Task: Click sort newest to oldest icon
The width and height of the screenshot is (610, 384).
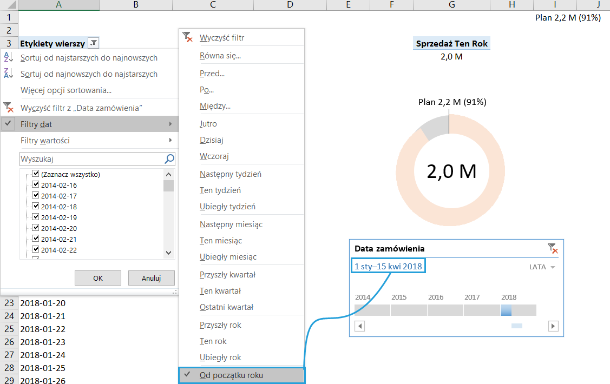Action: pos(8,74)
